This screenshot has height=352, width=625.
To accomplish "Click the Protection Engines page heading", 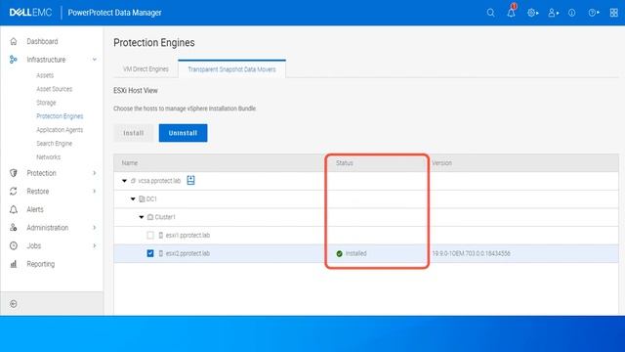I will (x=154, y=42).
